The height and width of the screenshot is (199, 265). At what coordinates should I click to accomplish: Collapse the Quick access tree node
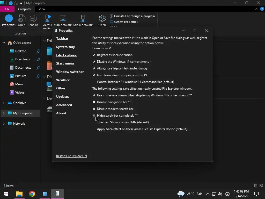4,43
